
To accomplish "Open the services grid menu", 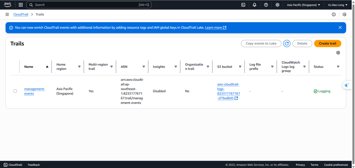I will 20,5.
